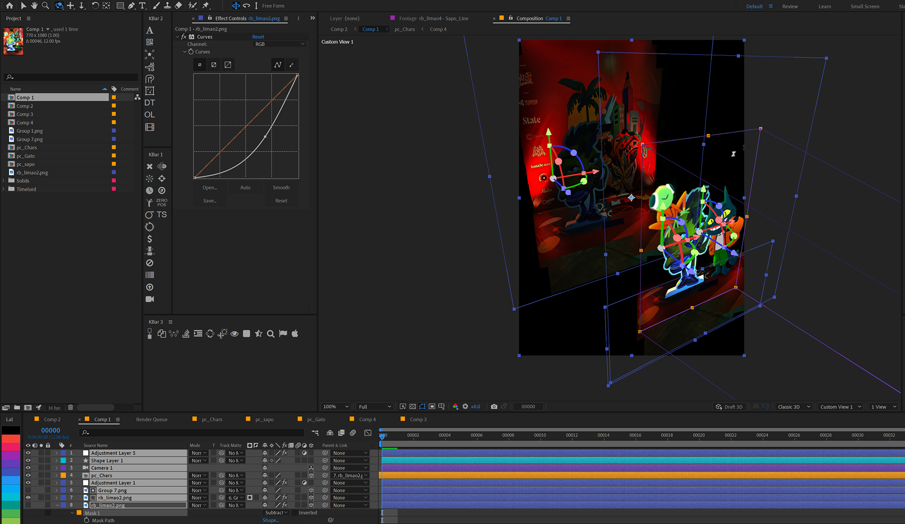
Task: Open the Full resolution dropdown
Action: click(375, 407)
